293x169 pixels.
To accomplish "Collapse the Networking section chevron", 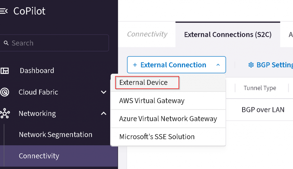I will tap(104, 114).
